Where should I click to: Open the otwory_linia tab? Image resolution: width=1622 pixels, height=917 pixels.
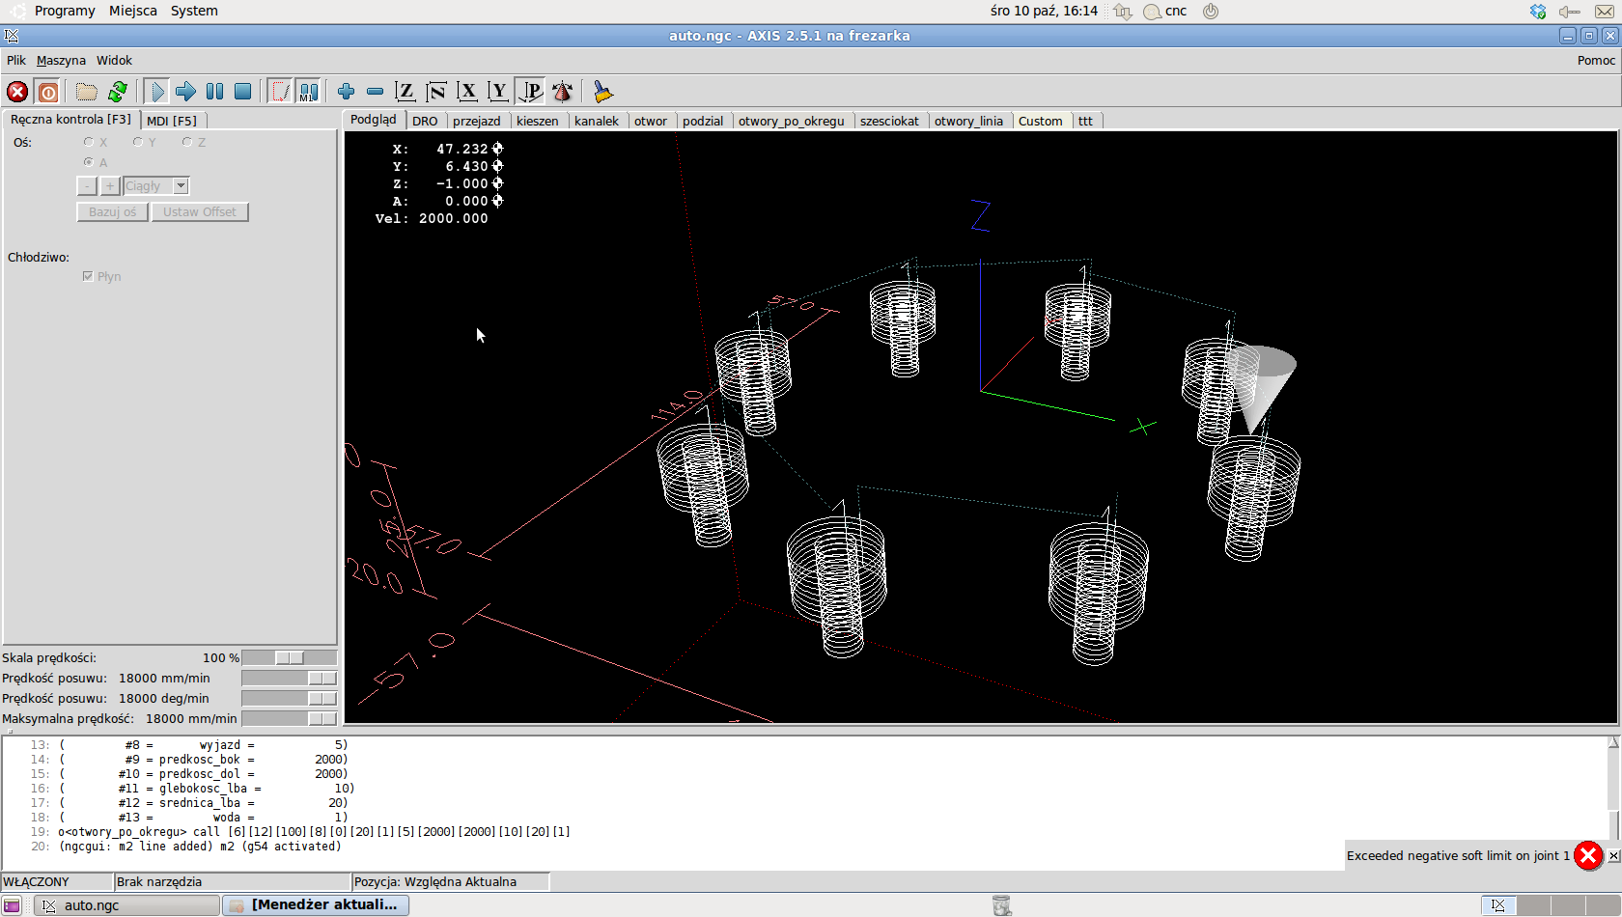968,121
